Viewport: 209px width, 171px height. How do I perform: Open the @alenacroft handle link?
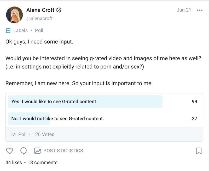tap(39, 18)
